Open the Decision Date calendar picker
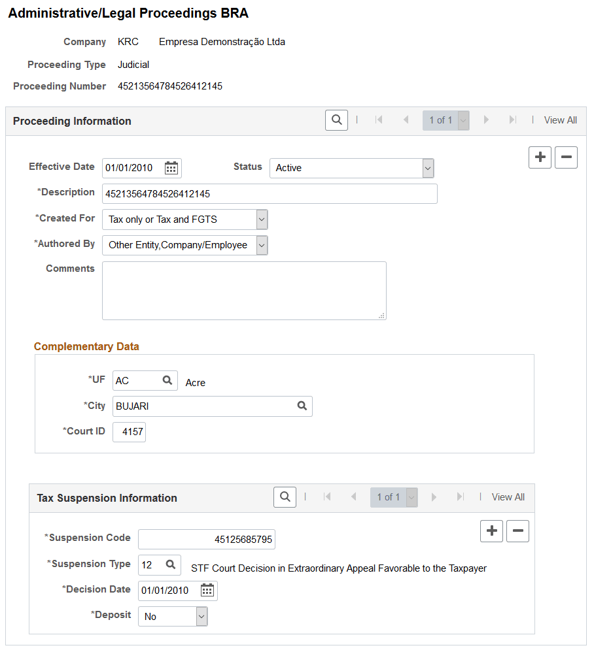Screen dimensions: 594x652 (x=207, y=590)
